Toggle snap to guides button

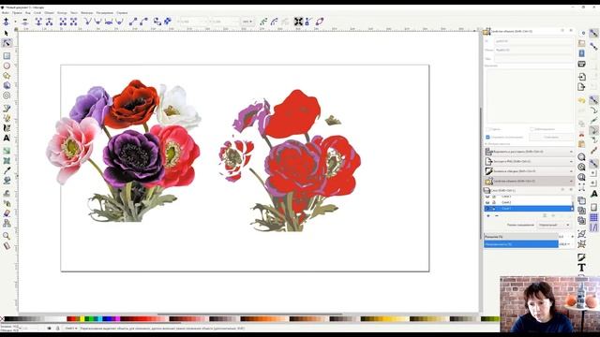point(593,227)
